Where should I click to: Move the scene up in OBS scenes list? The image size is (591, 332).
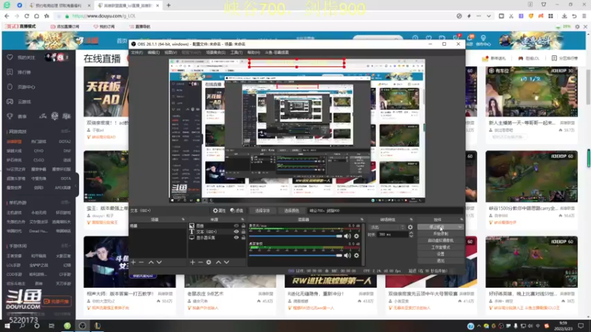point(151,262)
